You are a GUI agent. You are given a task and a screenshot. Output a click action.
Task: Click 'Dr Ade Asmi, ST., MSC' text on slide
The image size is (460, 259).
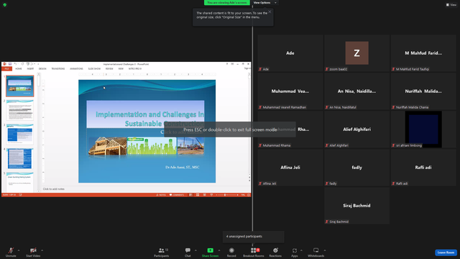coord(182,167)
